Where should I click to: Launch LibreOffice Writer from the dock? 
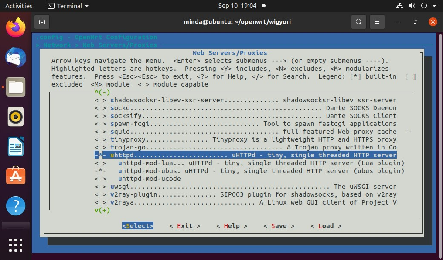[16, 146]
